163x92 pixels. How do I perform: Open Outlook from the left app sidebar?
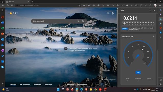pos(2,39)
